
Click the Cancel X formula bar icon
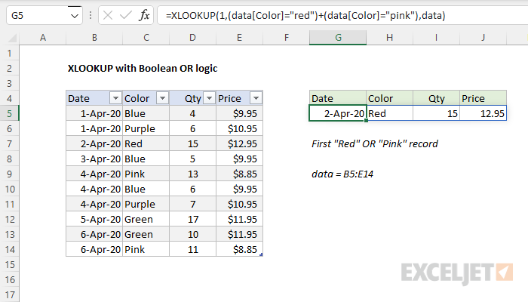[x=108, y=16]
